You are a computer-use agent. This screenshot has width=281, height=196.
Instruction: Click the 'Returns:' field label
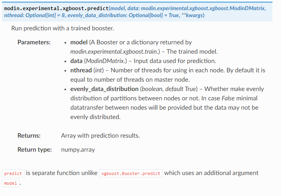(29, 136)
